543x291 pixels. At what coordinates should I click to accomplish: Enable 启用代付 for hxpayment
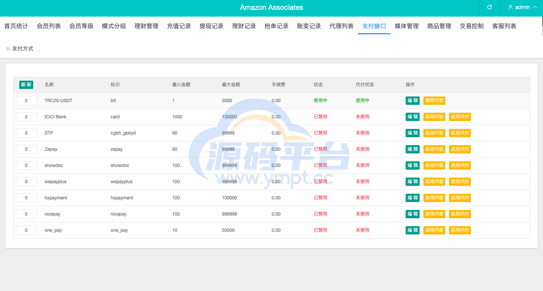point(460,198)
